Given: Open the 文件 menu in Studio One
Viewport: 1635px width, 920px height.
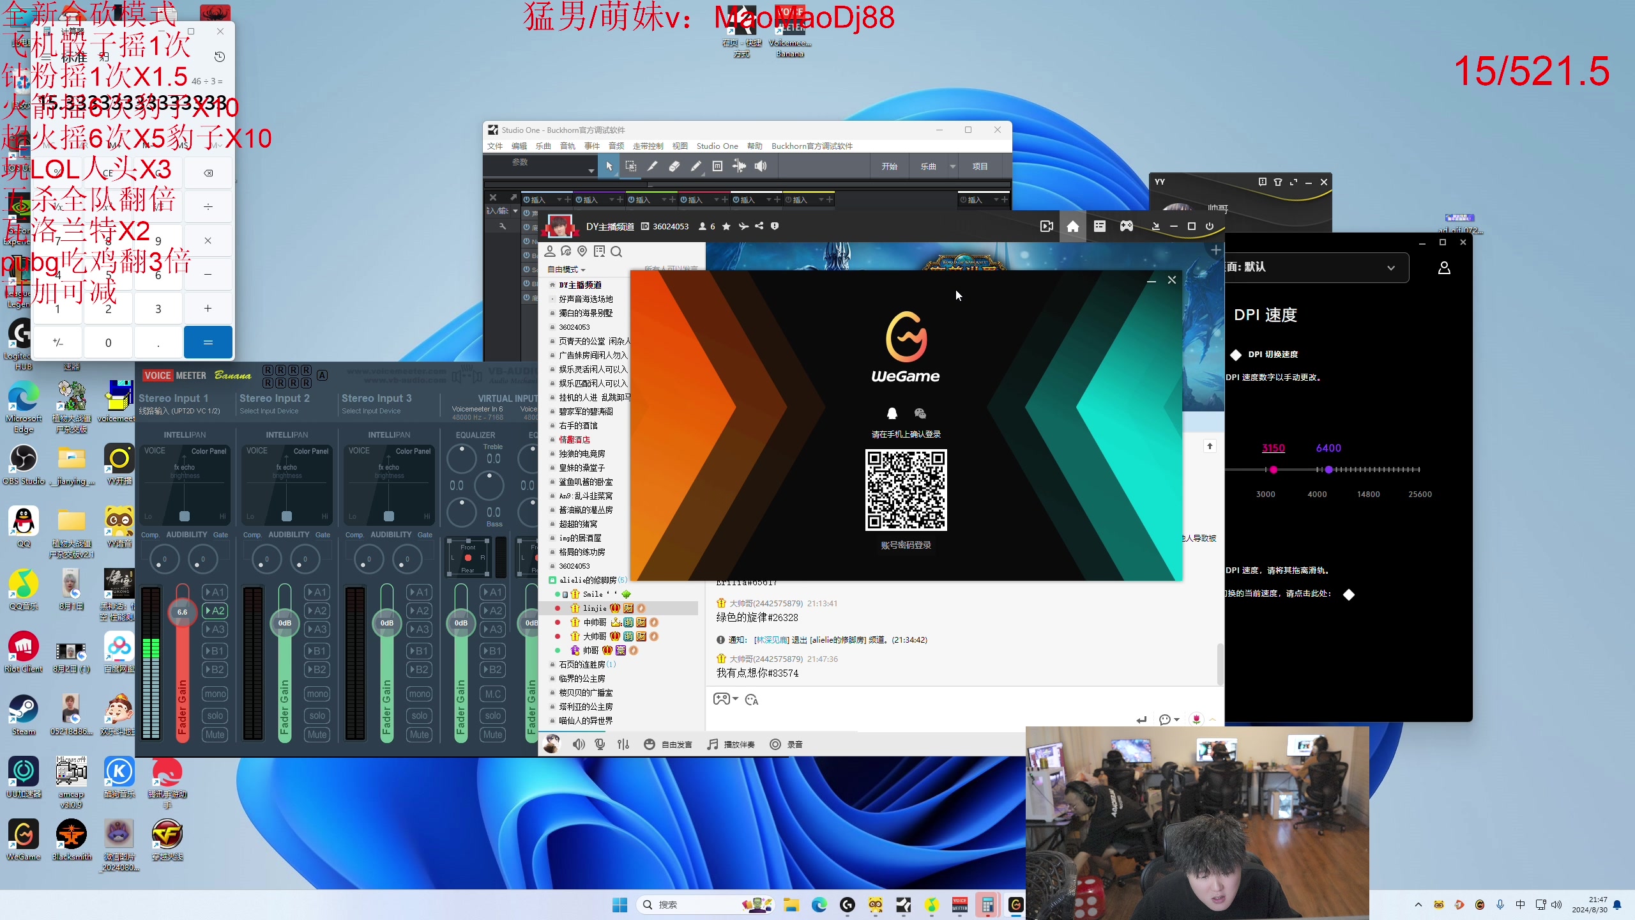Looking at the screenshot, I should click(x=495, y=146).
